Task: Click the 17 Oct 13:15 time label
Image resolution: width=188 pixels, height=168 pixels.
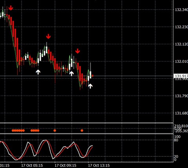Action: coord(99,166)
